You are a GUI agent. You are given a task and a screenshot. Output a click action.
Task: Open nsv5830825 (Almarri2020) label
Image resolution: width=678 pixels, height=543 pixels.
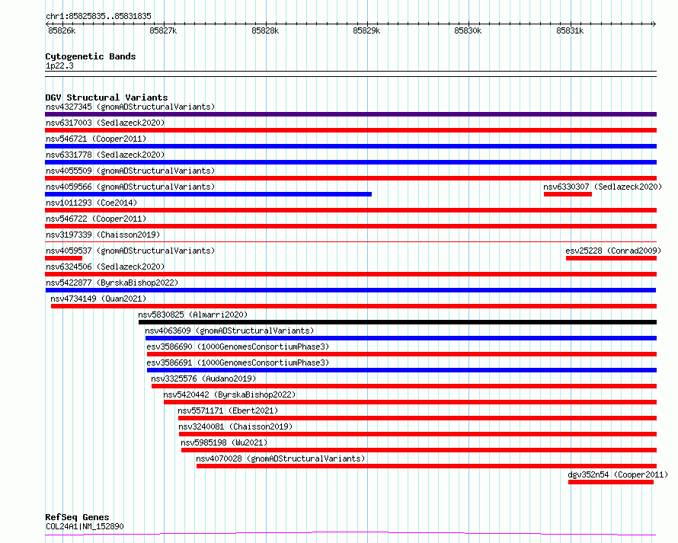tap(193, 315)
